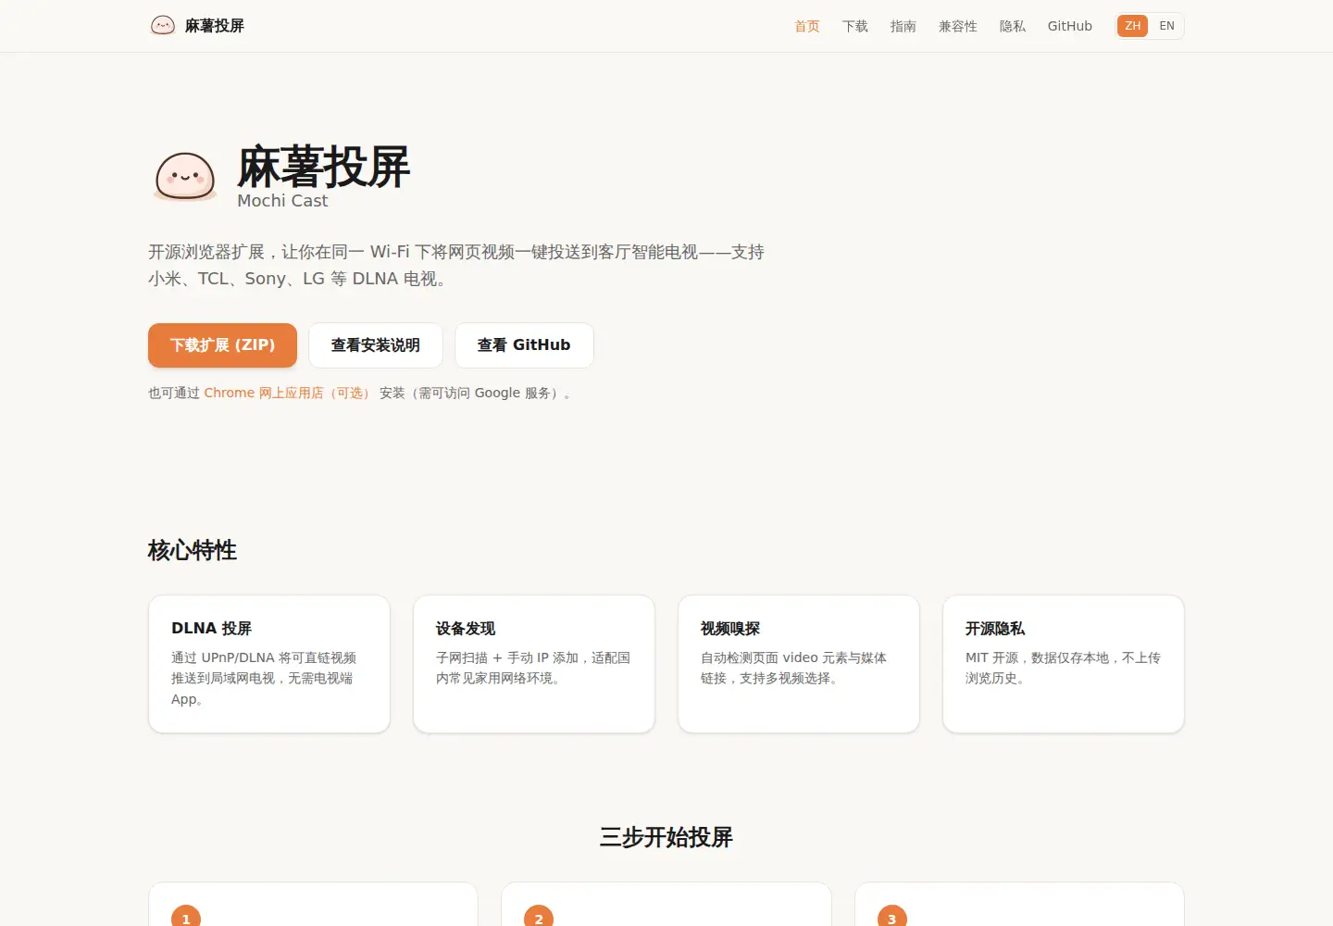Click the Mochi Cast subtitle text

click(x=282, y=201)
